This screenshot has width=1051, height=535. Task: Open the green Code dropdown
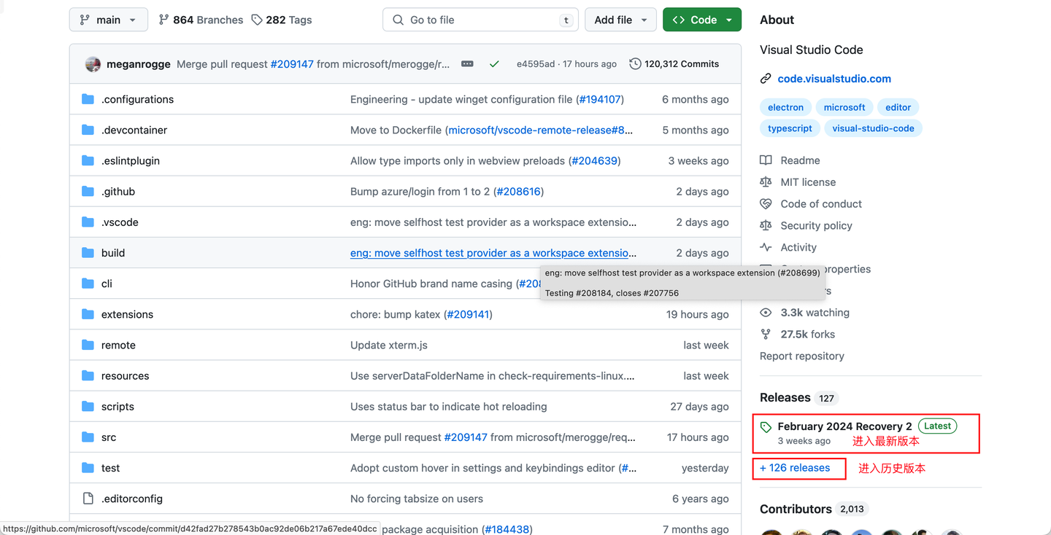tap(702, 20)
